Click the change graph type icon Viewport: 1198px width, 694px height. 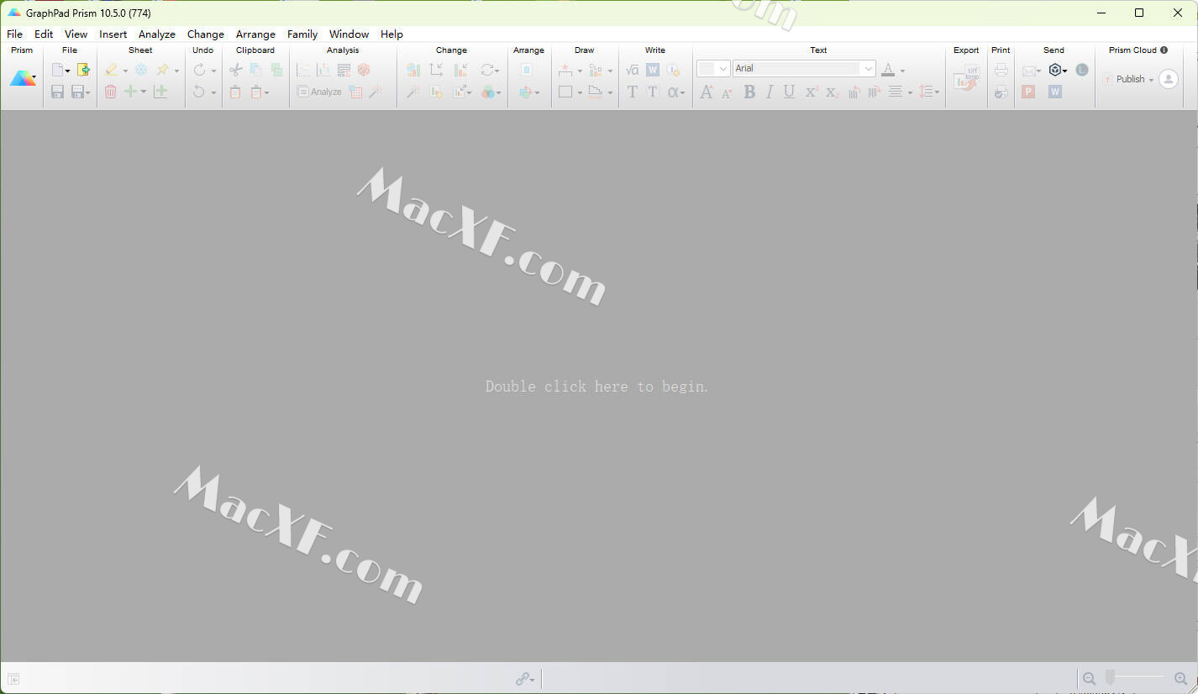tap(413, 70)
